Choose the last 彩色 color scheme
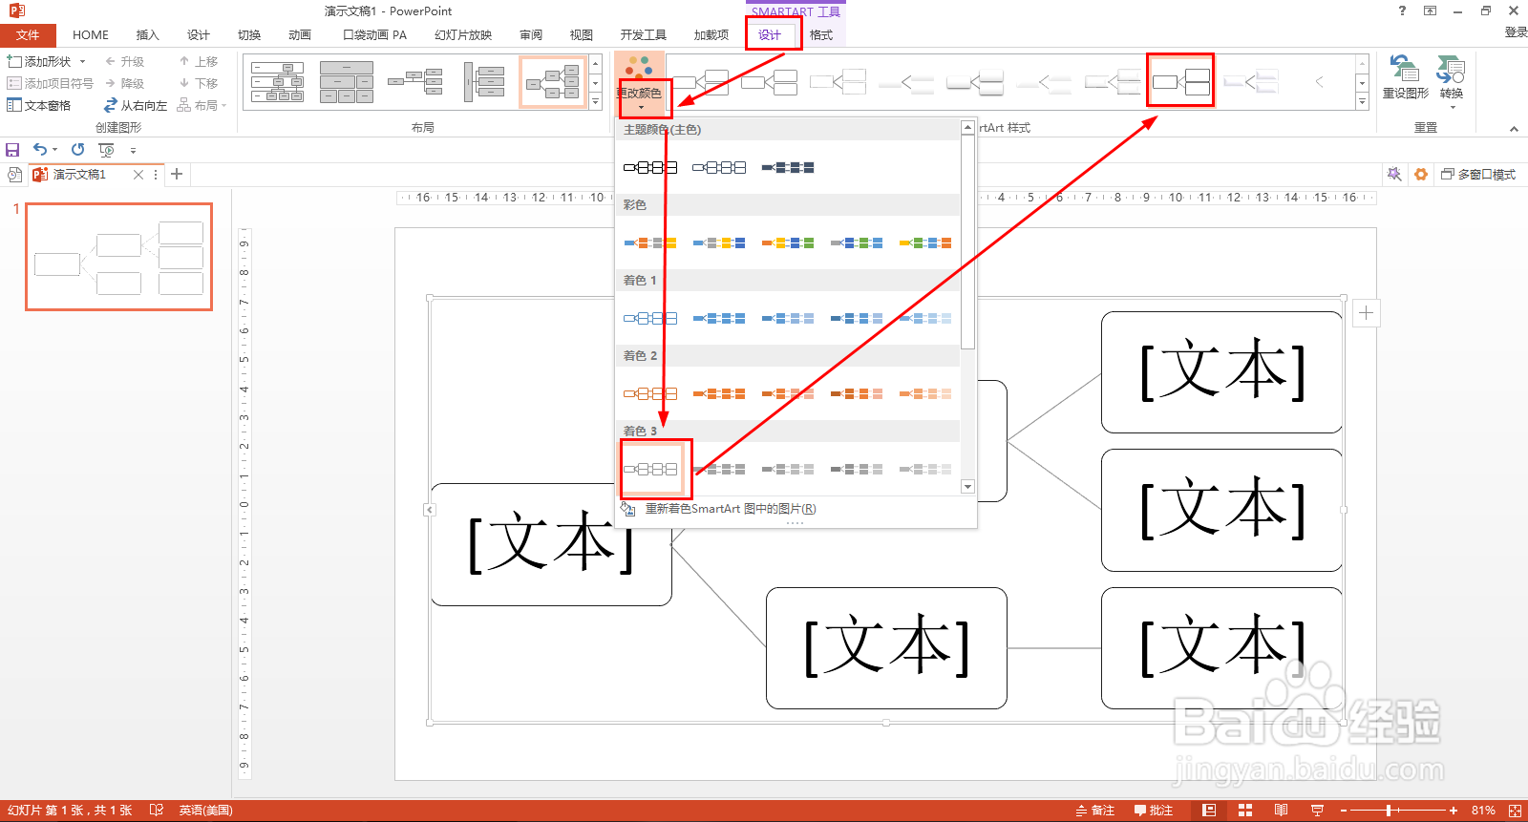 (925, 242)
